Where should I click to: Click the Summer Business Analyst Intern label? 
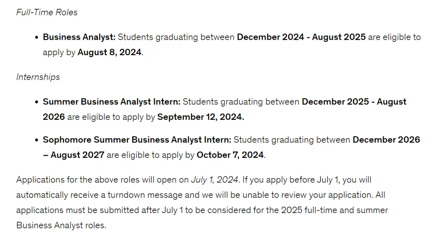pos(112,102)
